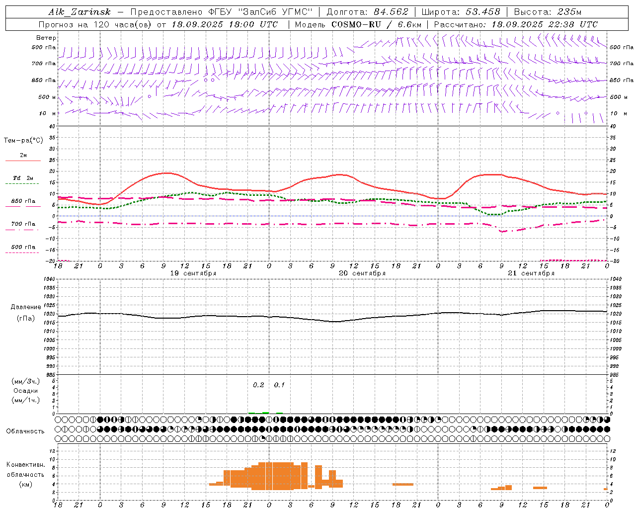Click the Ветер panel label
Screen dimensions: 636x509
[46, 38]
